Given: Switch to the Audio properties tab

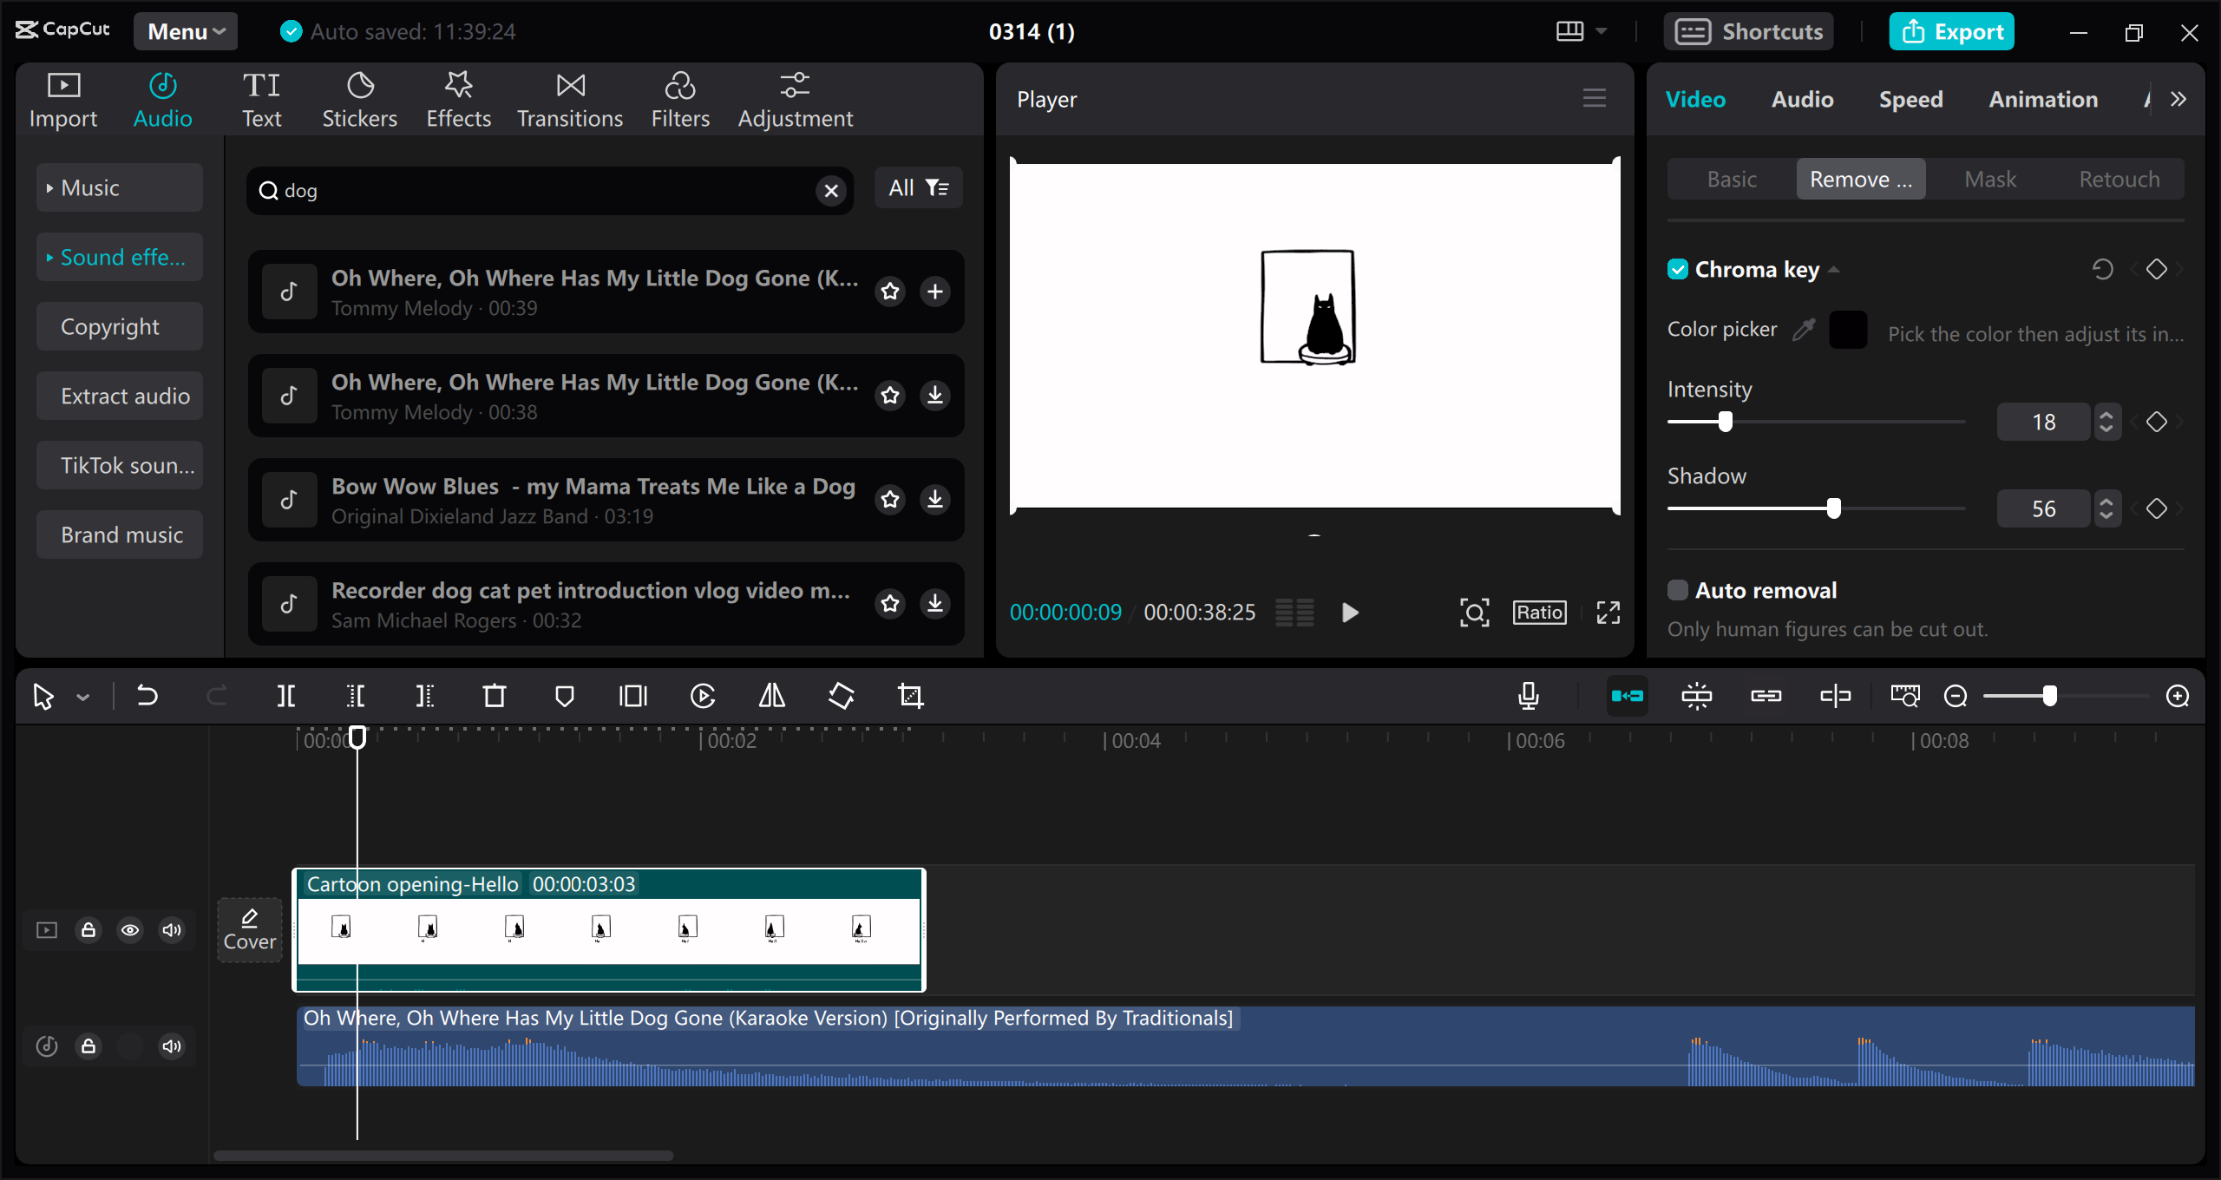Looking at the screenshot, I should coord(1802,100).
